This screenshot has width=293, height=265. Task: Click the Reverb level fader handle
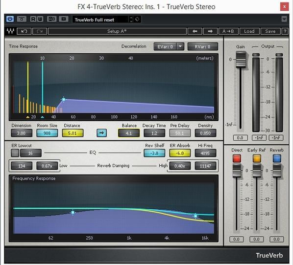277,171
